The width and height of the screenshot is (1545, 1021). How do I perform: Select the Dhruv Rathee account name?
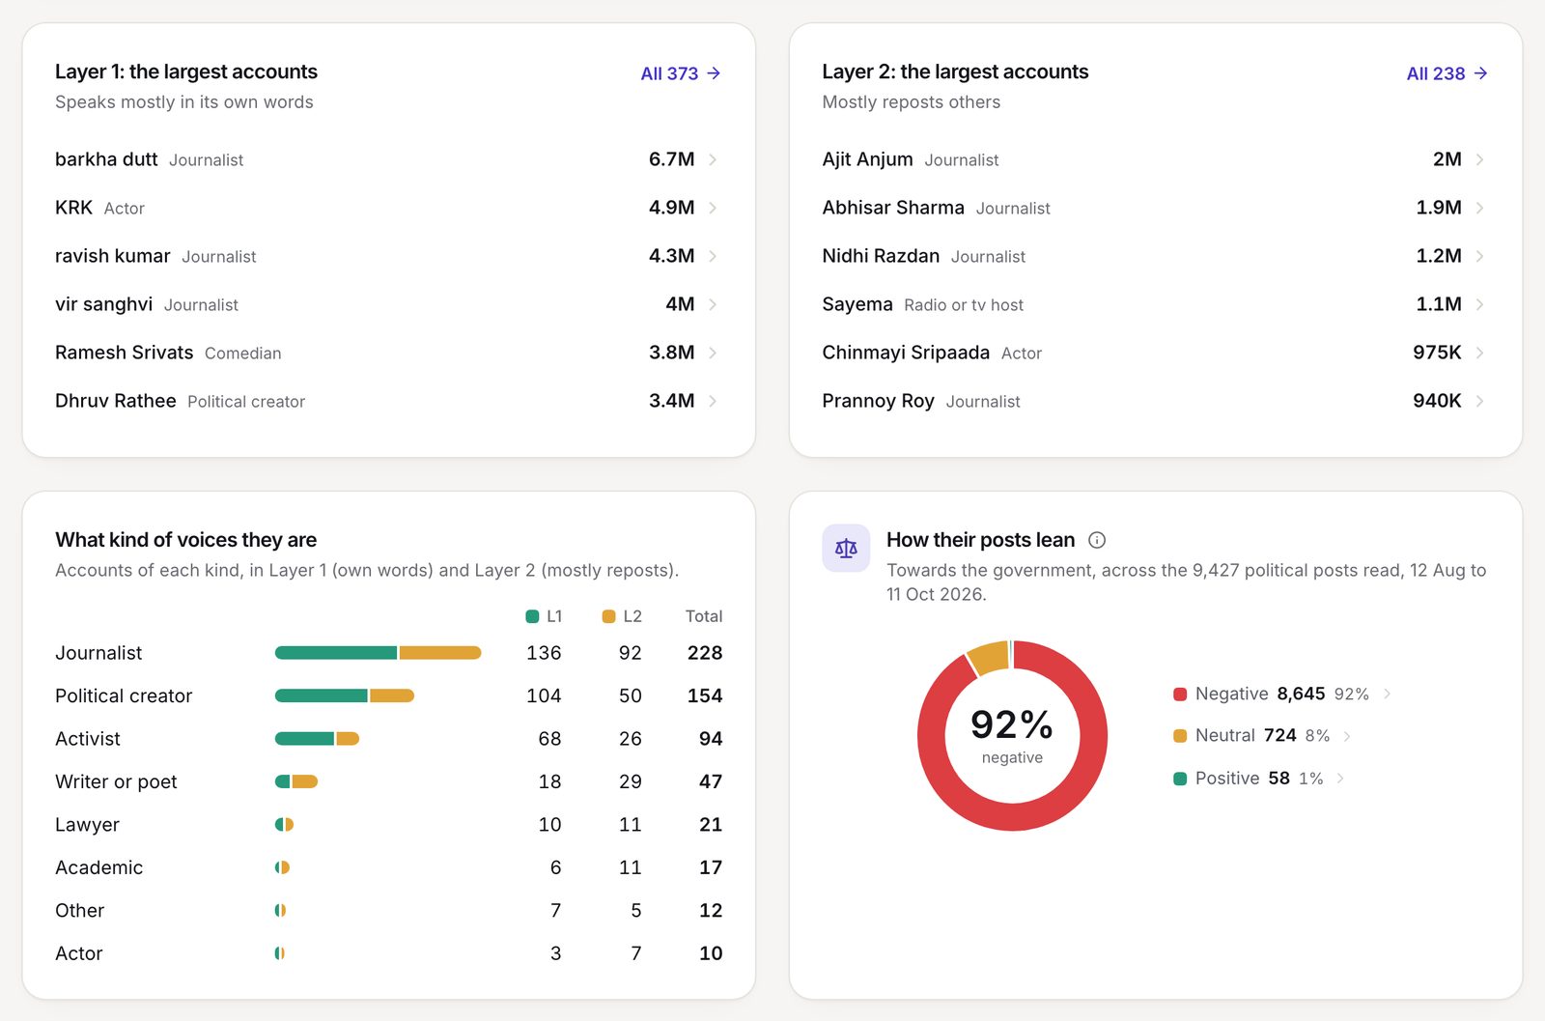click(116, 401)
